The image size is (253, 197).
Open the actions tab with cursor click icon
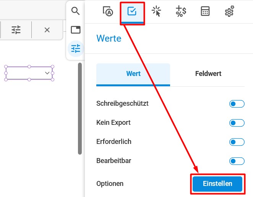pyautogui.click(x=156, y=11)
